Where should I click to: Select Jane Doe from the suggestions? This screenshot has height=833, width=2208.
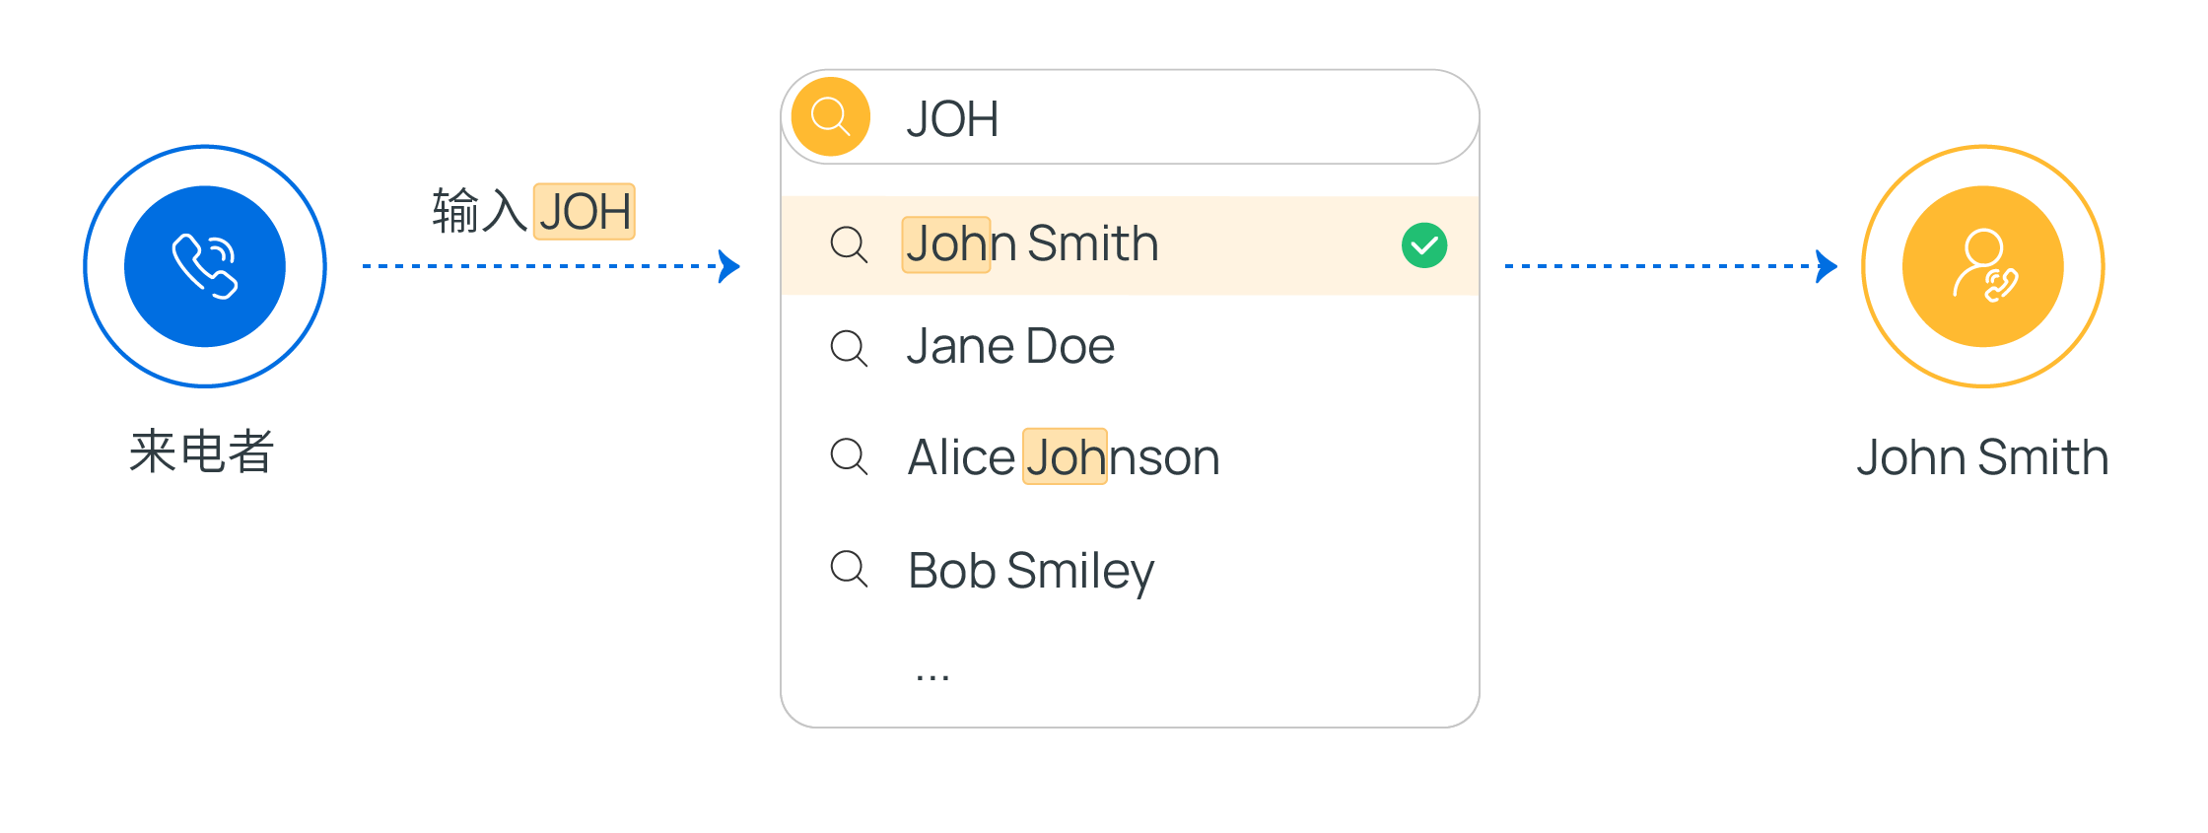[1010, 347]
